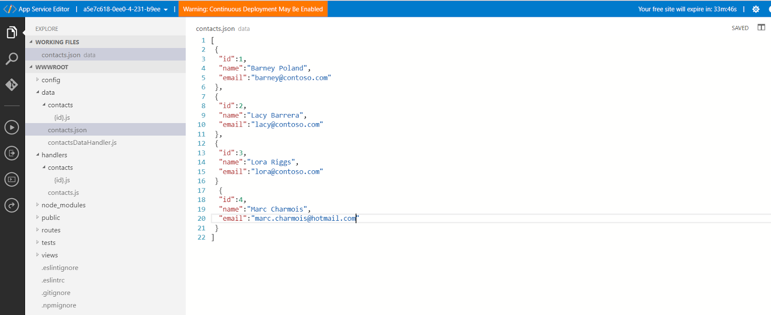The width and height of the screenshot is (771, 315).
Task: Select contacts.json in the data folder
Action: click(x=106, y=130)
